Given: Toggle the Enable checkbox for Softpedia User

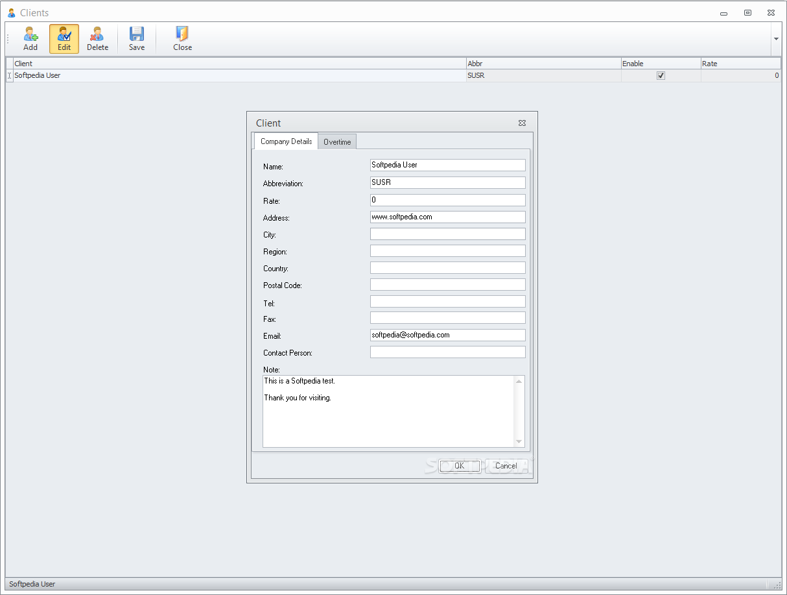Looking at the screenshot, I should coord(661,75).
